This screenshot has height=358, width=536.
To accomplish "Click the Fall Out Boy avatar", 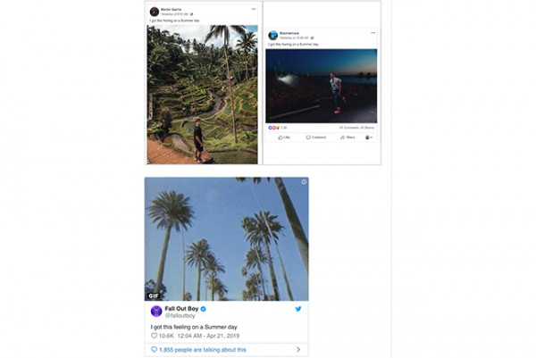I will pyautogui.click(x=156, y=311).
